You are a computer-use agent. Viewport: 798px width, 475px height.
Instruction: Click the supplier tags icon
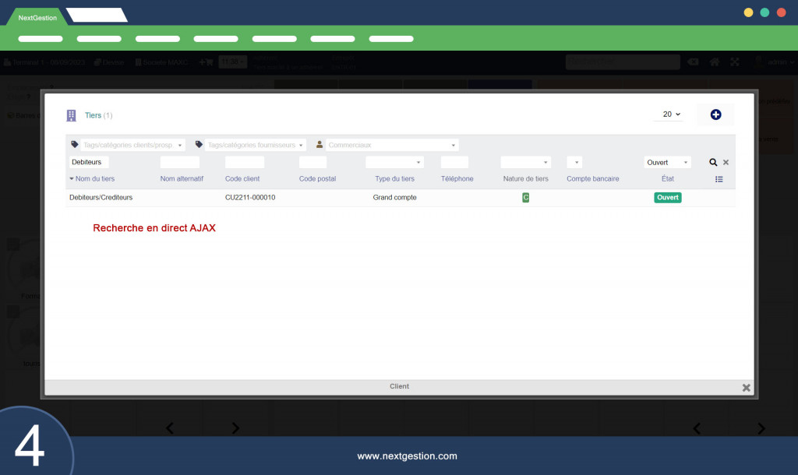199,144
